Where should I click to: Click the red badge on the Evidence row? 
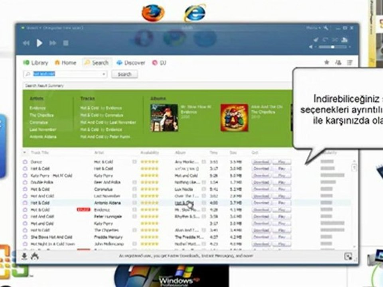click(83, 210)
